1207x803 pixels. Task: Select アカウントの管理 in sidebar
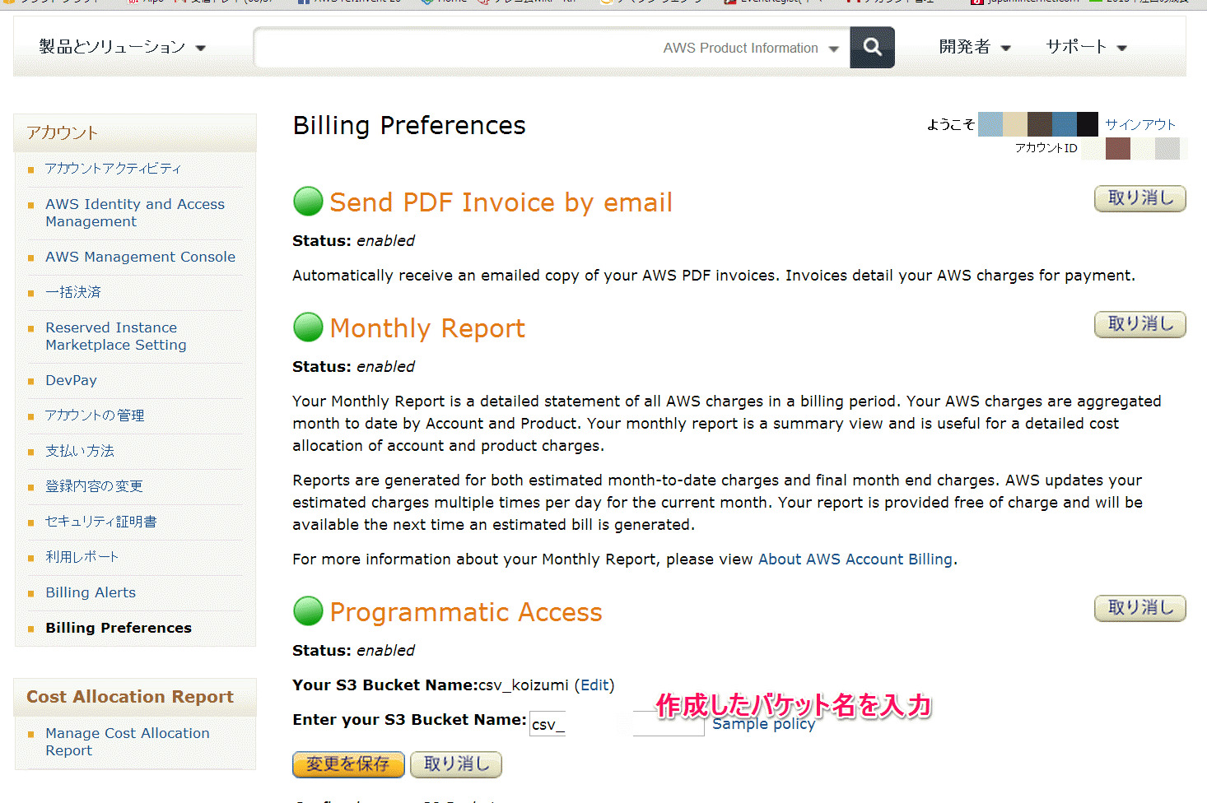(95, 415)
